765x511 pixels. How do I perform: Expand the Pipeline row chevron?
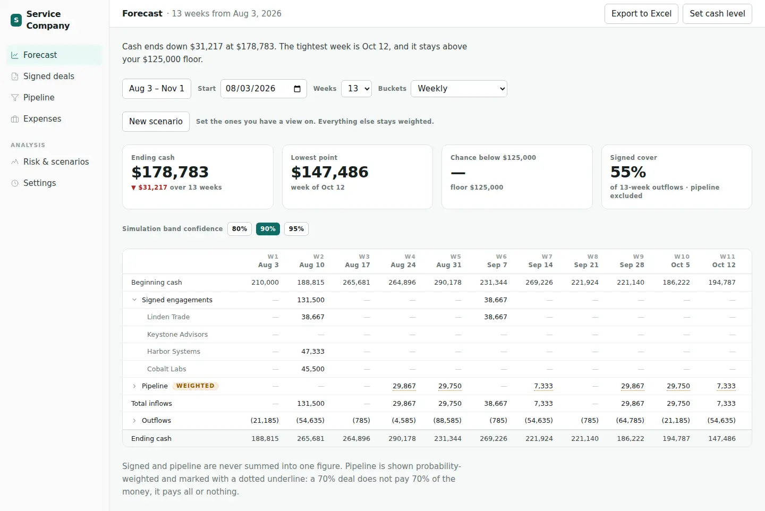click(134, 386)
